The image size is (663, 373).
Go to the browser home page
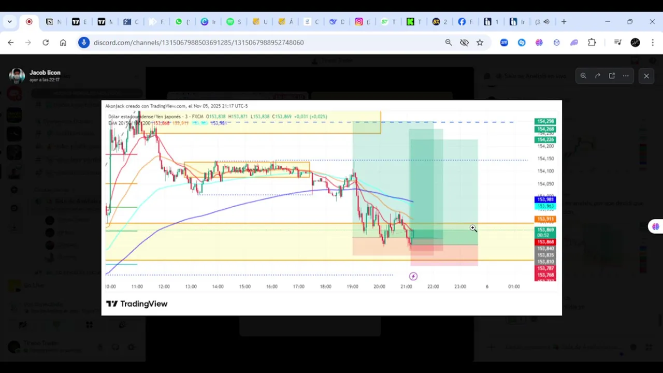click(x=63, y=42)
